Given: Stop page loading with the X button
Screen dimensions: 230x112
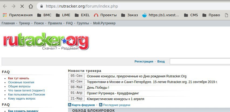Looking at the screenshot, I should click(x=22, y=6).
